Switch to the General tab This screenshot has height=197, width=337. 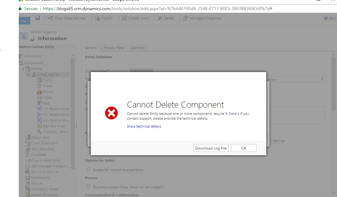click(x=91, y=48)
